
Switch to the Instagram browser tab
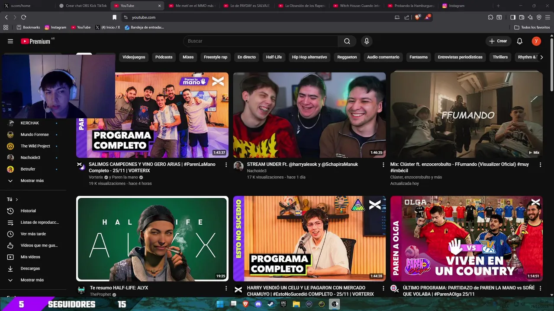(x=465, y=6)
